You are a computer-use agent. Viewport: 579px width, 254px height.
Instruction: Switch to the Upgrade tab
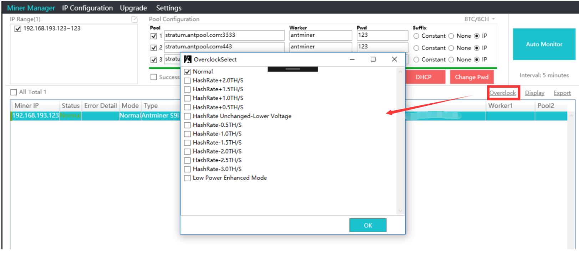point(133,8)
